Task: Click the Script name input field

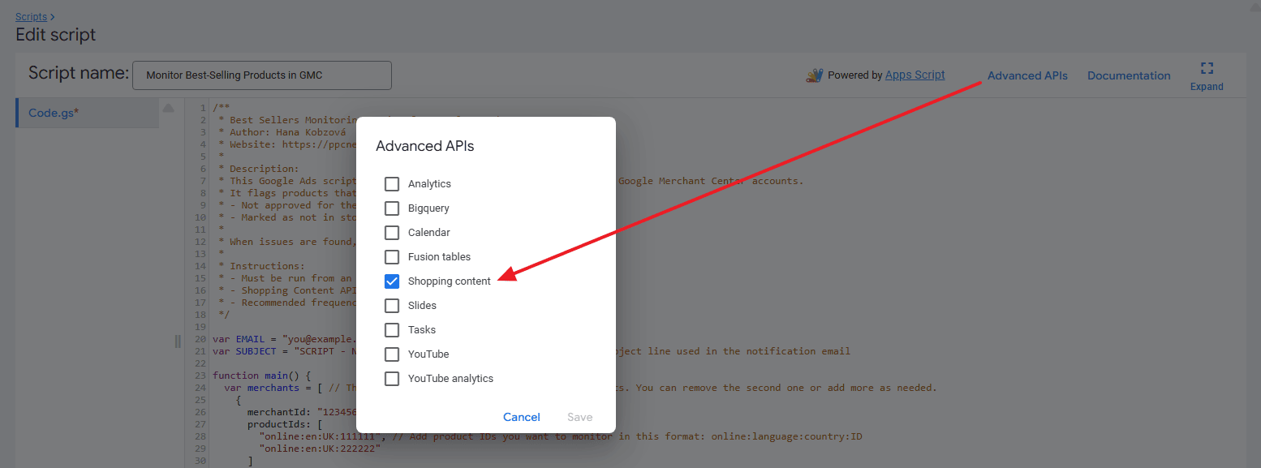Action: (261, 75)
